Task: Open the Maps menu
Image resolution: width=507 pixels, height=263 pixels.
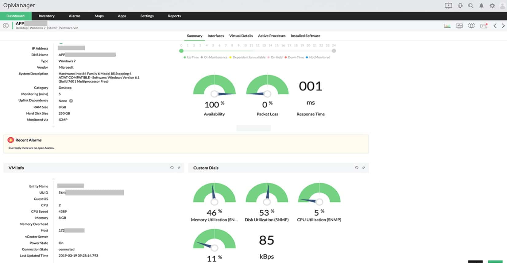Action: coord(99,16)
